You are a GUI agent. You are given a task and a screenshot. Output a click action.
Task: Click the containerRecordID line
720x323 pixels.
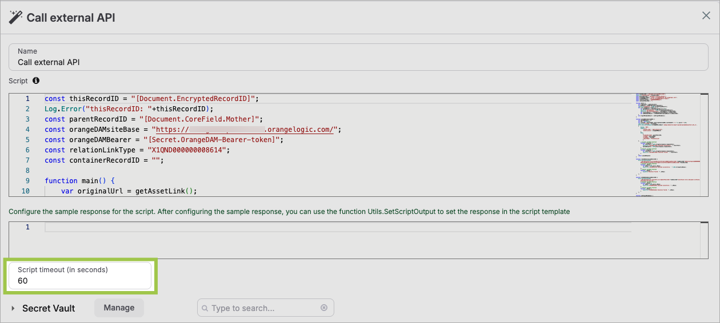point(104,160)
